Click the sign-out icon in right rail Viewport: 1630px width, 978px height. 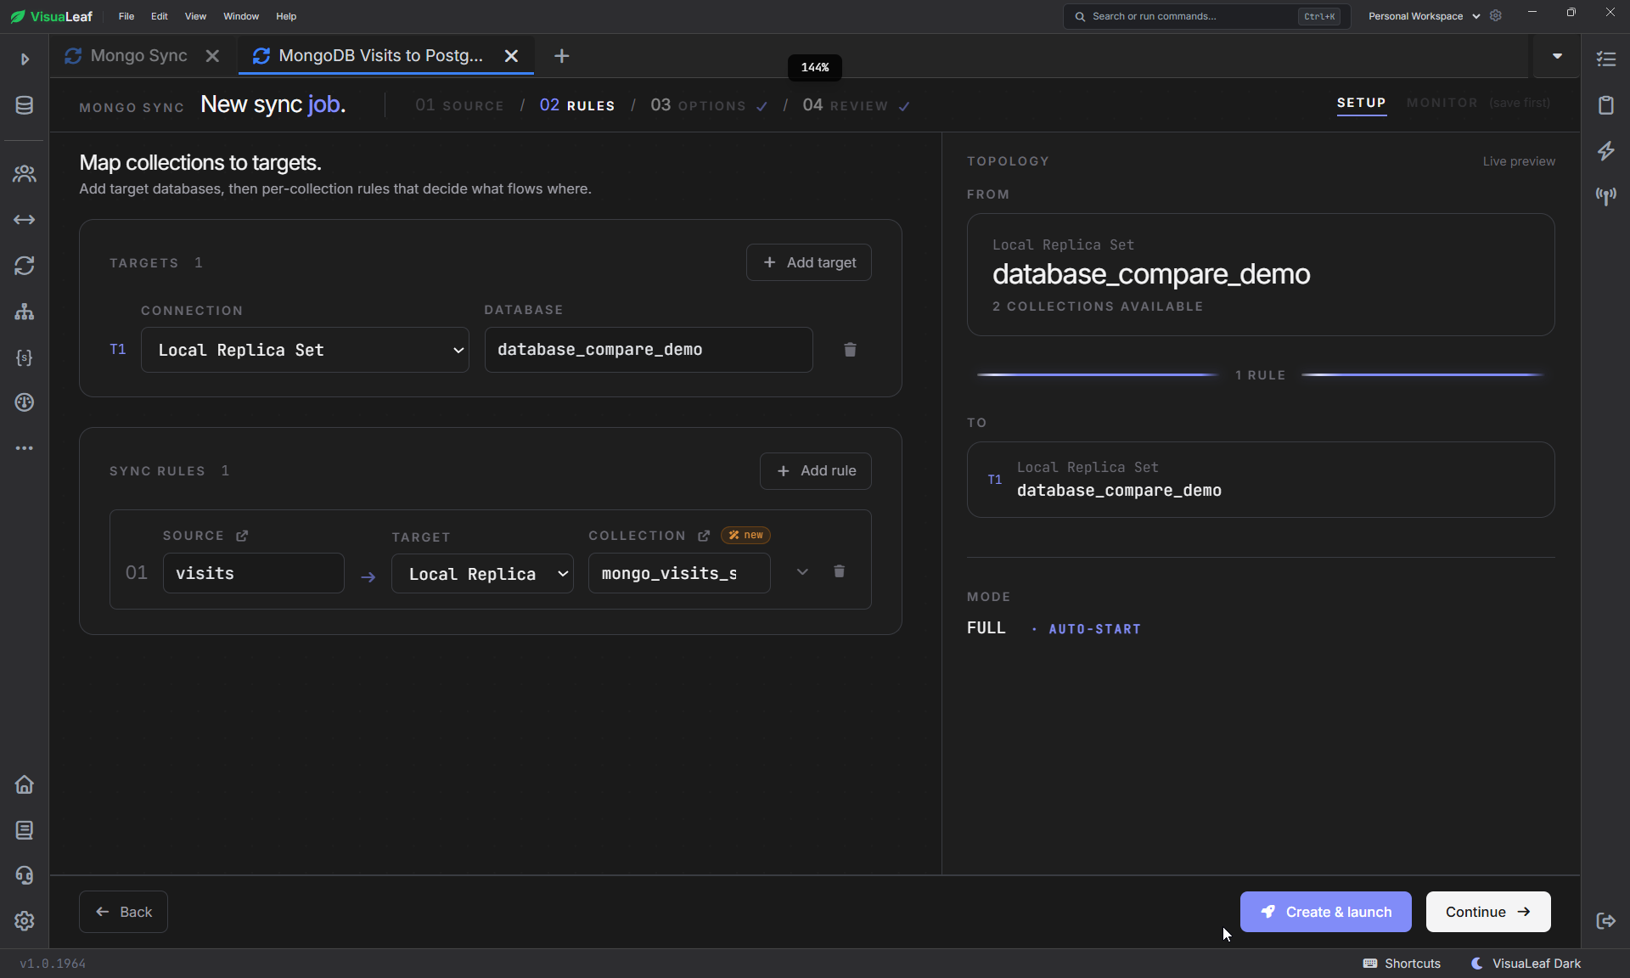click(x=1606, y=921)
